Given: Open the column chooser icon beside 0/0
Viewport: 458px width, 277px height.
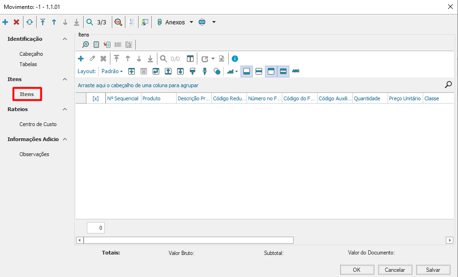Looking at the screenshot, I should coord(190,59).
